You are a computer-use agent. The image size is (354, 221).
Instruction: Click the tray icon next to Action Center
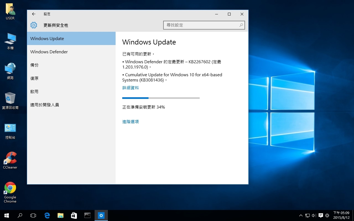click(327, 215)
